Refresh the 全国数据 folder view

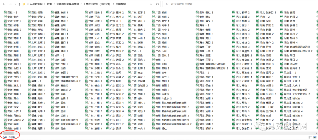157,4
